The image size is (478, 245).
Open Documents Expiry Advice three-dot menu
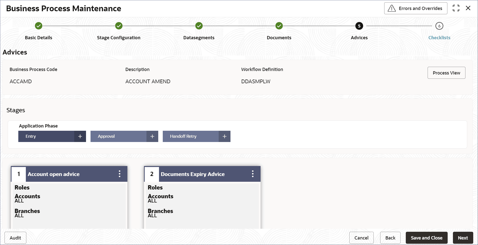point(253,174)
